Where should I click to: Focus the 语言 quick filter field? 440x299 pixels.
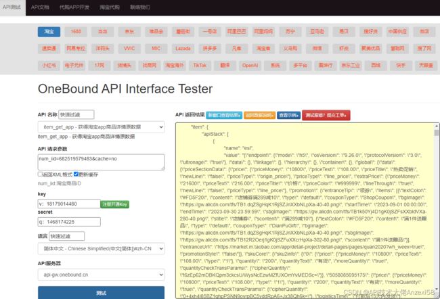click(67, 236)
